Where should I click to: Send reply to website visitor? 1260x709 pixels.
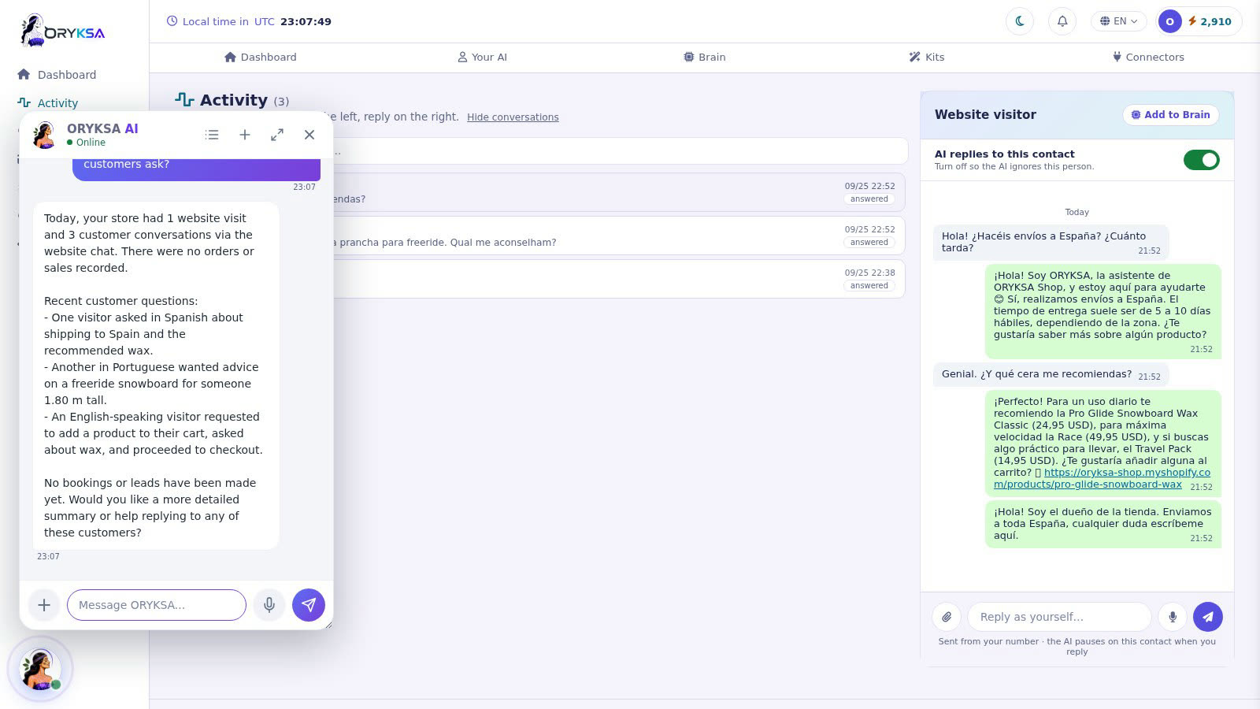1208,617
